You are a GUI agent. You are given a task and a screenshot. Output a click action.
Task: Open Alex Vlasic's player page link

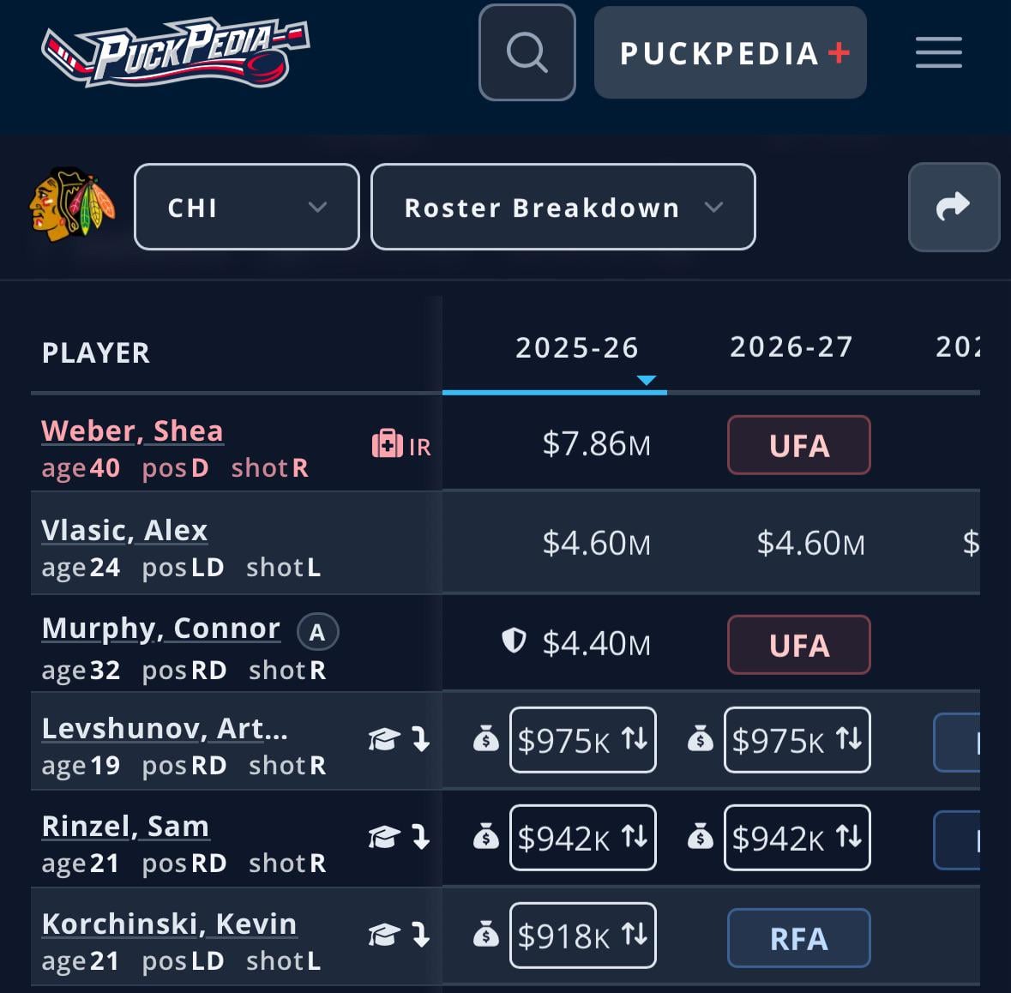point(124,530)
